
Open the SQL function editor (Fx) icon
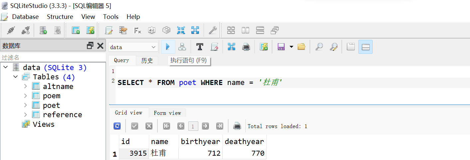pos(138,31)
